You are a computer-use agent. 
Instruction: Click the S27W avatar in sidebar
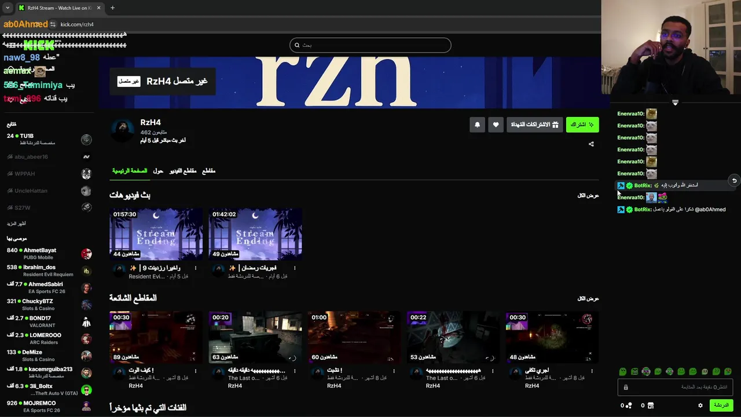(x=86, y=207)
